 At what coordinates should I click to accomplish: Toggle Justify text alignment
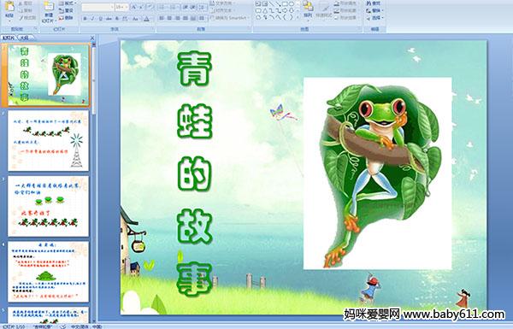click(186, 18)
